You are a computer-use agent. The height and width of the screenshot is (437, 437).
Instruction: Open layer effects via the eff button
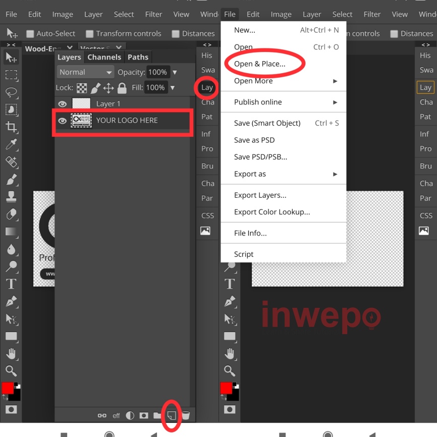pos(116,416)
